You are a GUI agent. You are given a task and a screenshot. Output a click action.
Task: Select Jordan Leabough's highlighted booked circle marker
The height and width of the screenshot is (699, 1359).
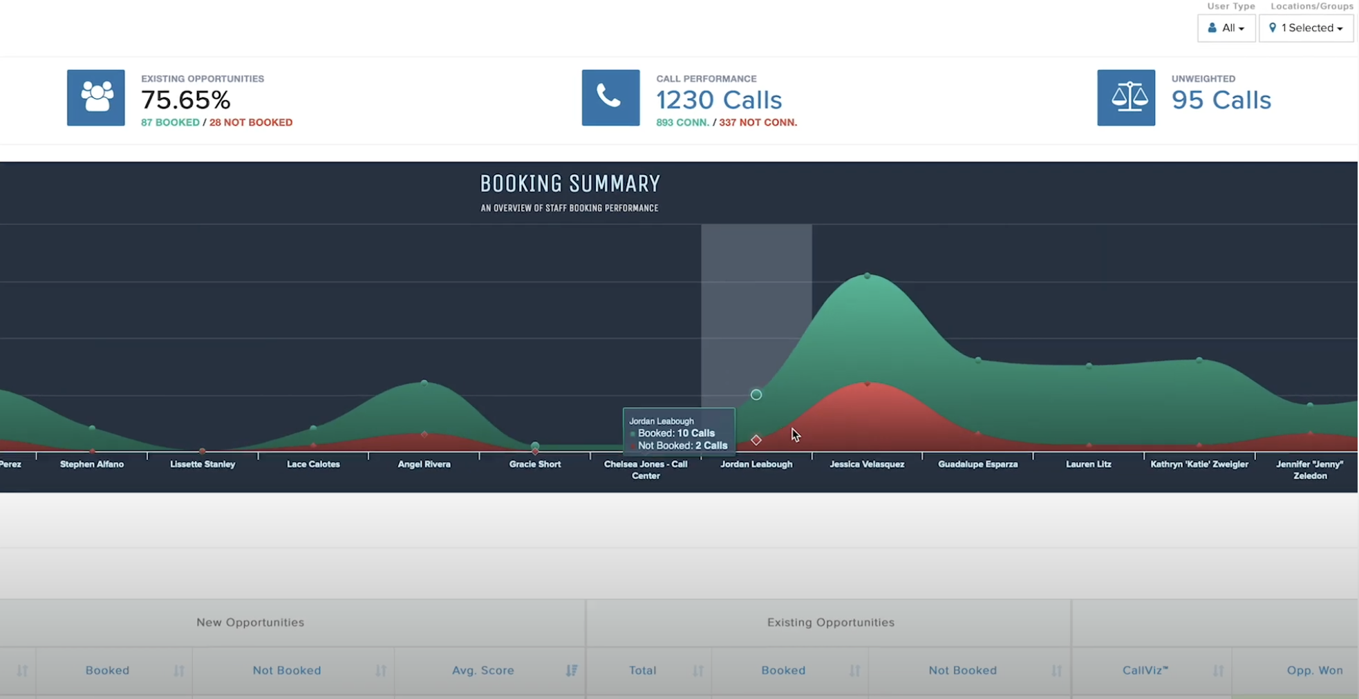(x=756, y=394)
